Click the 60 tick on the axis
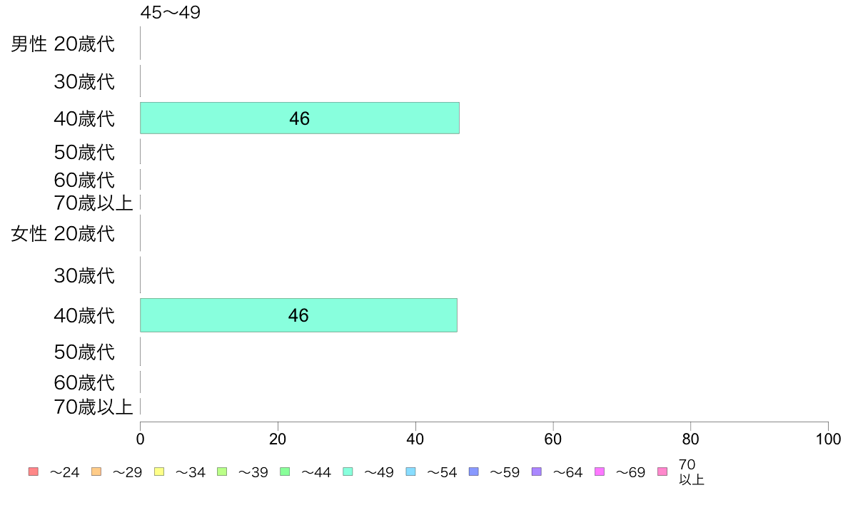Screen dimensions: 848x525 point(552,439)
